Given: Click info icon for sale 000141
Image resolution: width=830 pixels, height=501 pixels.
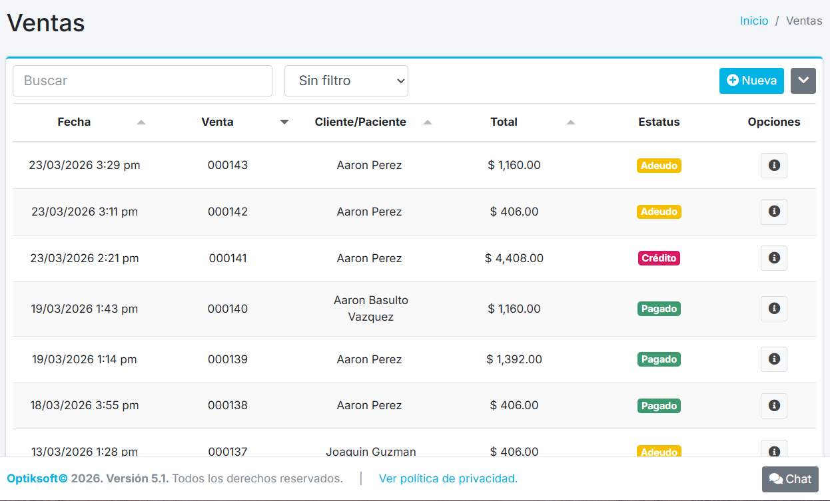Looking at the screenshot, I should [x=773, y=258].
